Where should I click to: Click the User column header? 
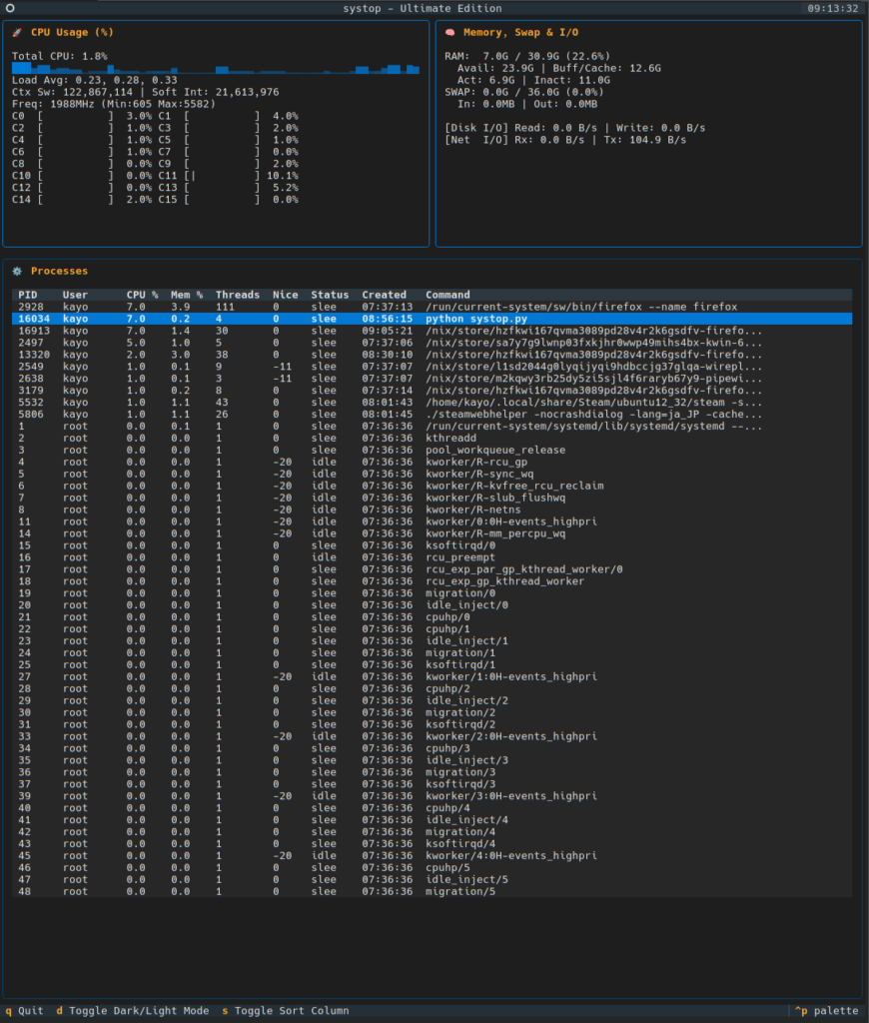point(75,295)
